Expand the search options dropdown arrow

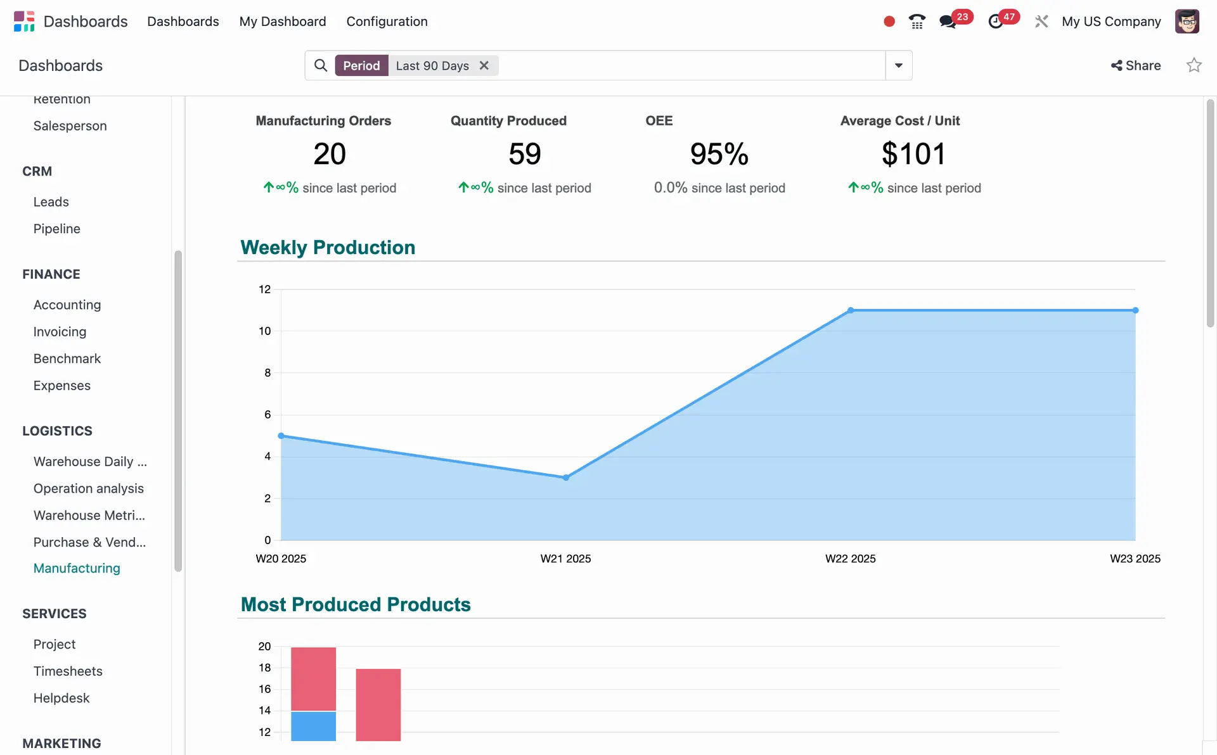(898, 65)
